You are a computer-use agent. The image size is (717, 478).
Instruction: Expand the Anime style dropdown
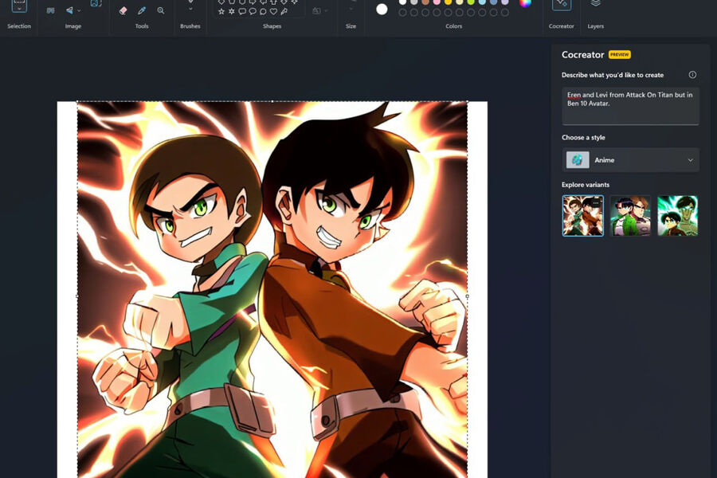pos(690,160)
